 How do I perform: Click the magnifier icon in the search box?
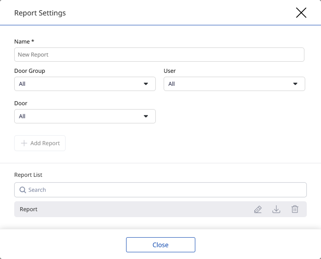coord(23,190)
